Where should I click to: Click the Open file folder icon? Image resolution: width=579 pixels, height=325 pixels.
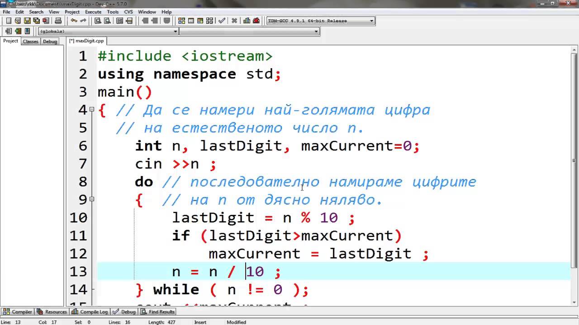pyautogui.click(x=18, y=21)
